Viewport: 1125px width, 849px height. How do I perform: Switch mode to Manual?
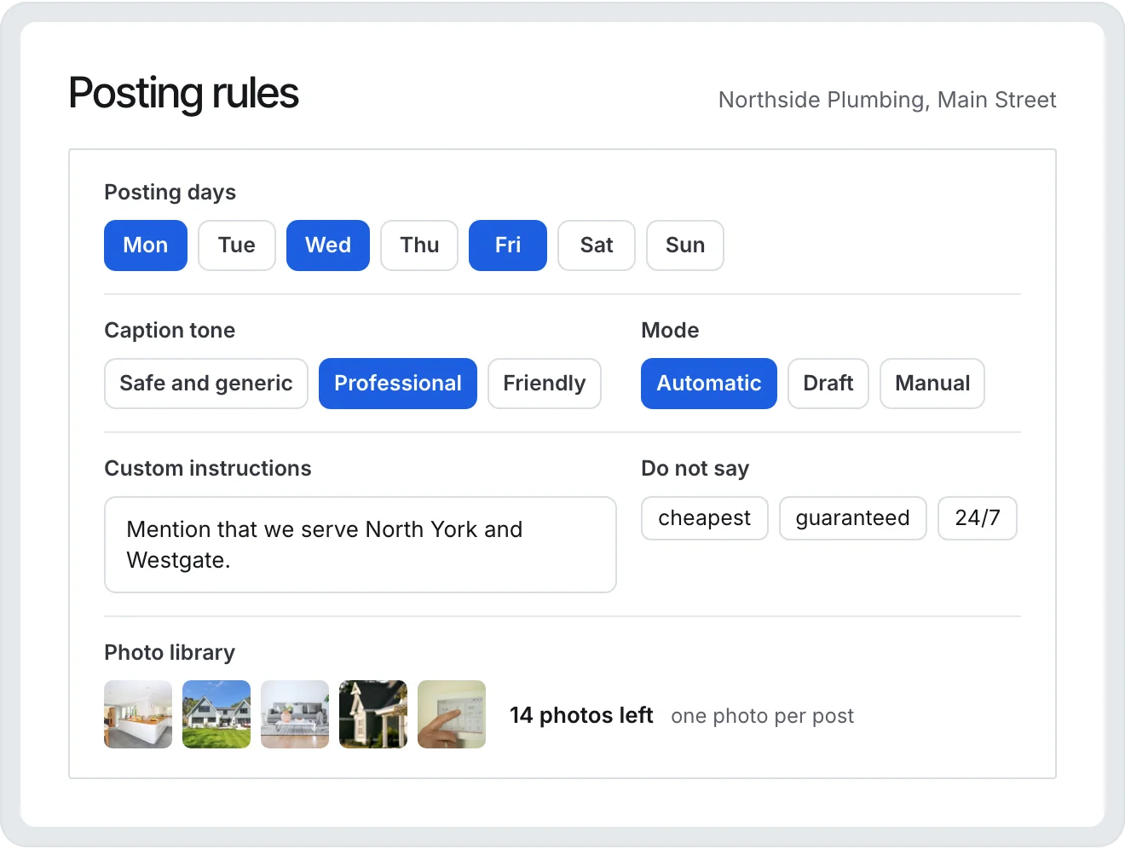pos(932,384)
